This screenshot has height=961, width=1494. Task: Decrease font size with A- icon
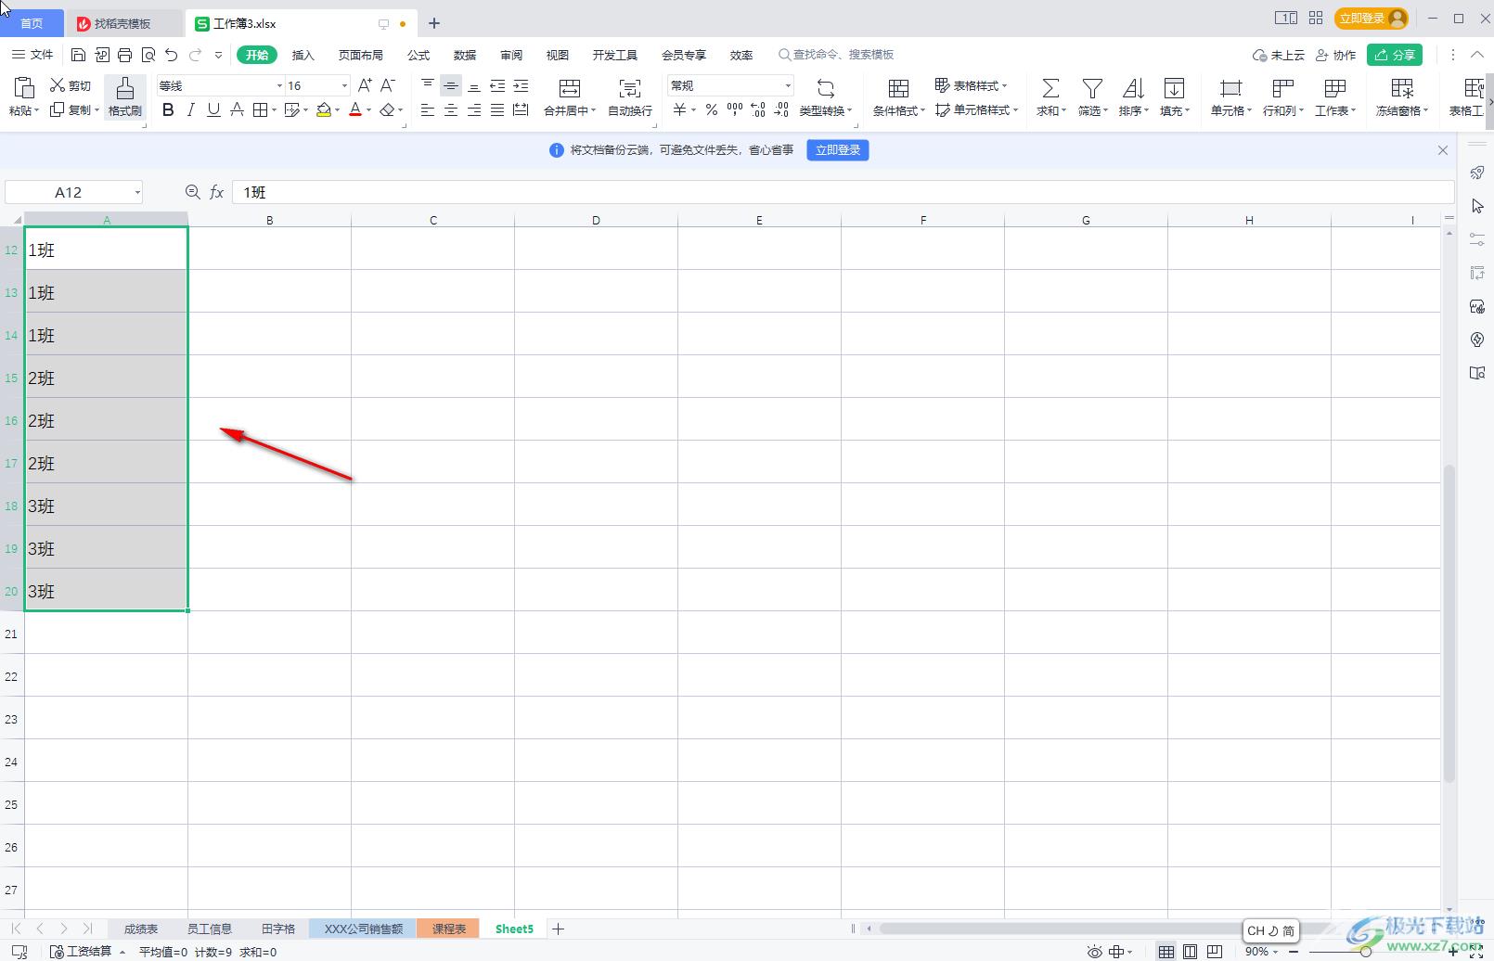[388, 85]
